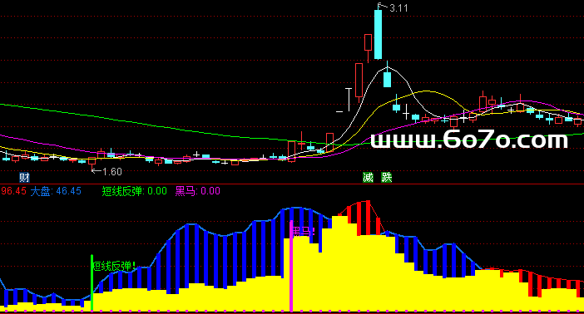Click the green 跌 marker icon
This screenshot has width=584, height=314.
tap(387, 178)
